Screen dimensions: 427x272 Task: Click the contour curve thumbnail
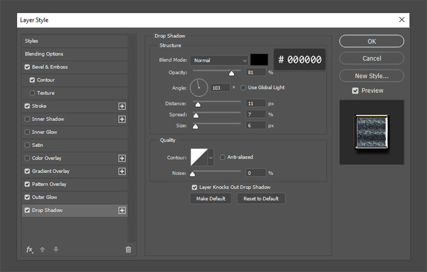click(199, 157)
